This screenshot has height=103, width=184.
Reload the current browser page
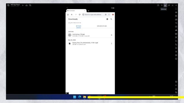(80, 15)
